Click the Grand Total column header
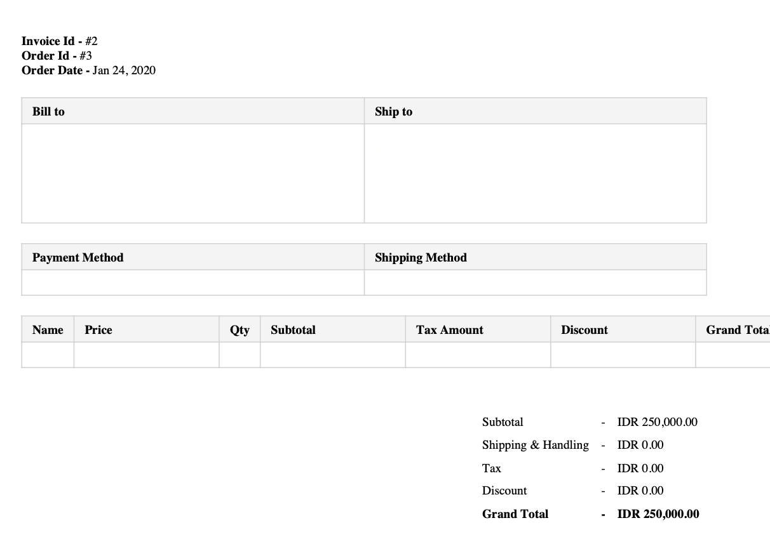Image resolution: width=770 pixels, height=551 pixels. pyautogui.click(x=733, y=329)
